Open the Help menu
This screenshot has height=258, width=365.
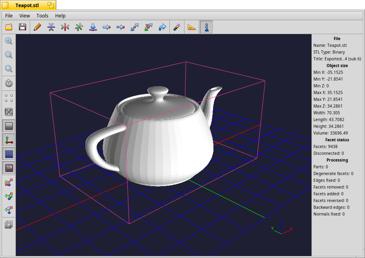pyautogui.click(x=60, y=15)
